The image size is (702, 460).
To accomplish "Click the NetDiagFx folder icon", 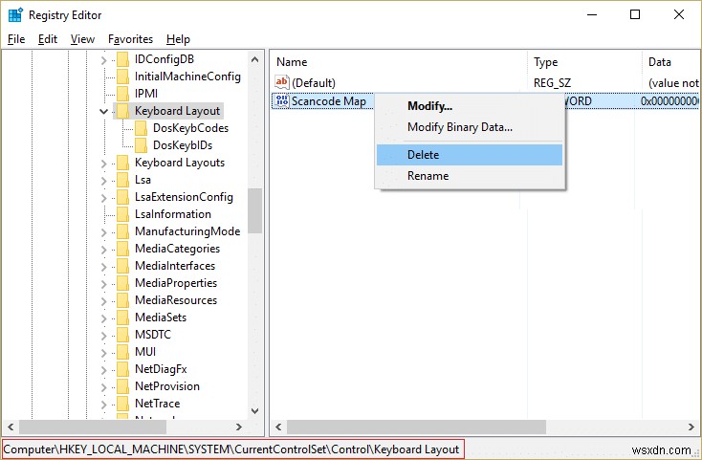I will [x=122, y=369].
